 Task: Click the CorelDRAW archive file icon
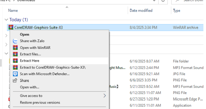(11, 27)
